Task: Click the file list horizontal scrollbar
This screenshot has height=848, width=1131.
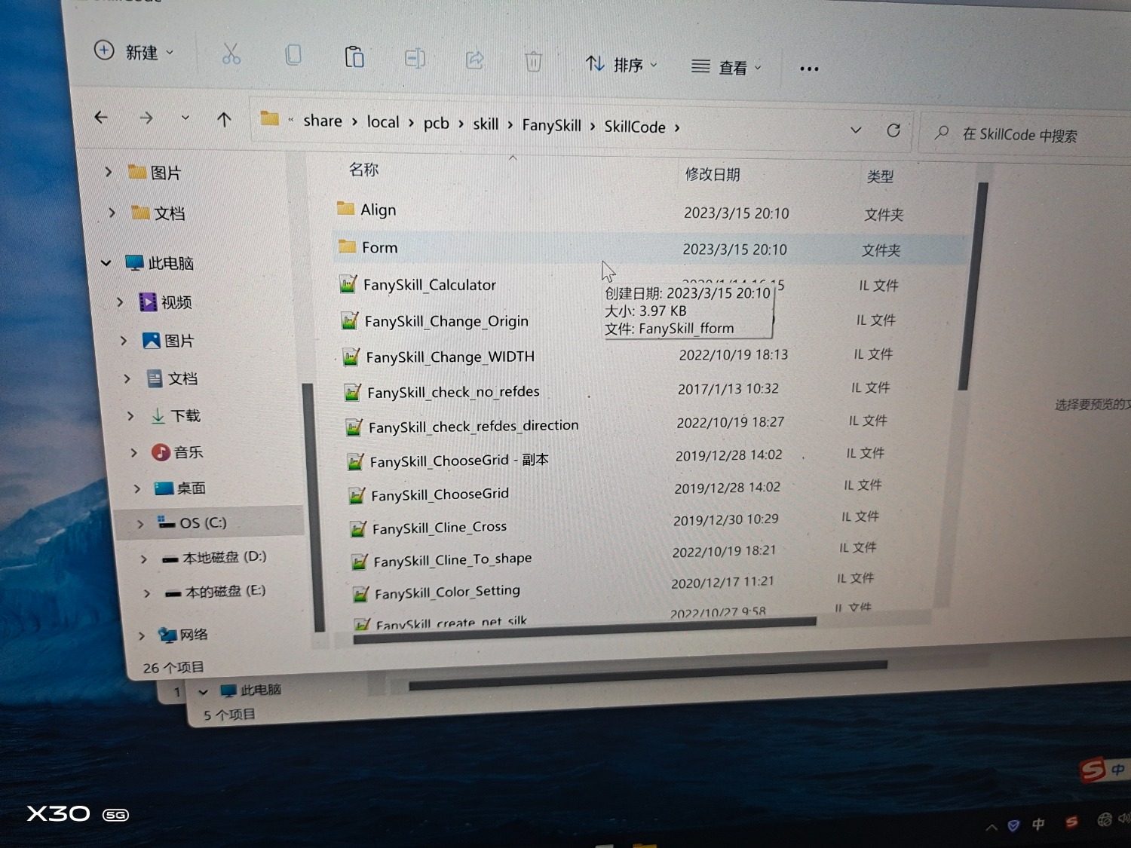Action: tap(584, 630)
